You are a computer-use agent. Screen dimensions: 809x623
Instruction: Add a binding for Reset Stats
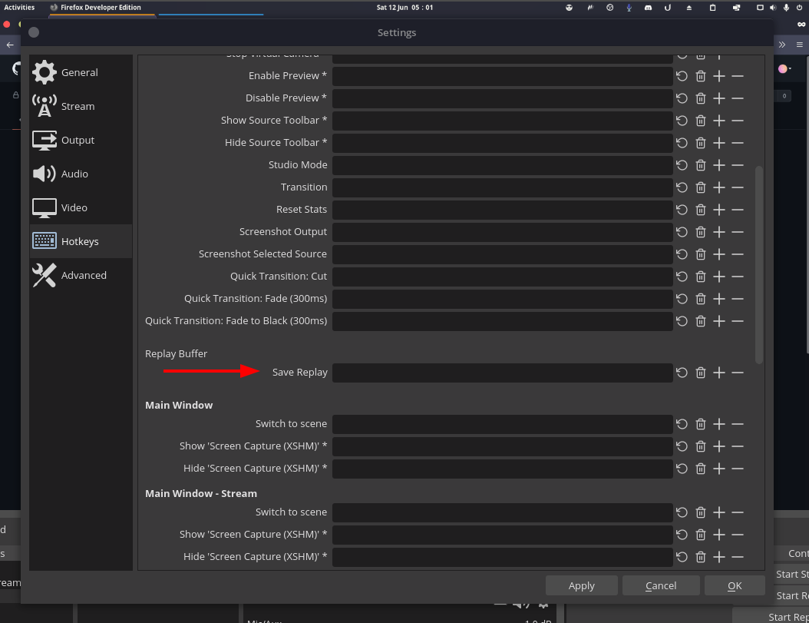tap(719, 209)
